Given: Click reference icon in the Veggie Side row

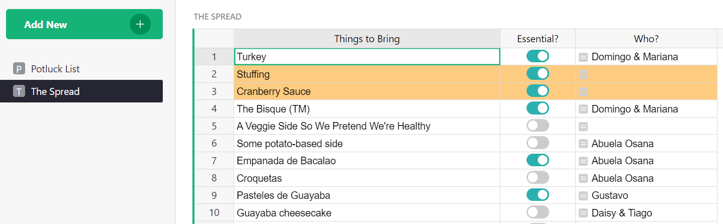Looking at the screenshot, I should pyautogui.click(x=583, y=127).
